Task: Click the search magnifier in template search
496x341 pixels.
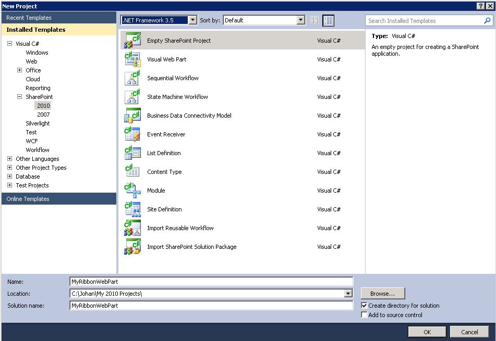Action: point(487,20)
